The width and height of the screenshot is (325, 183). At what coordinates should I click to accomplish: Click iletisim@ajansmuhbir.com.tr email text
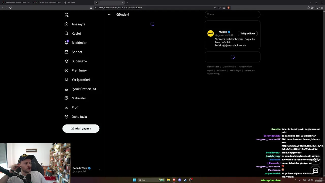[x=231, y=45]
